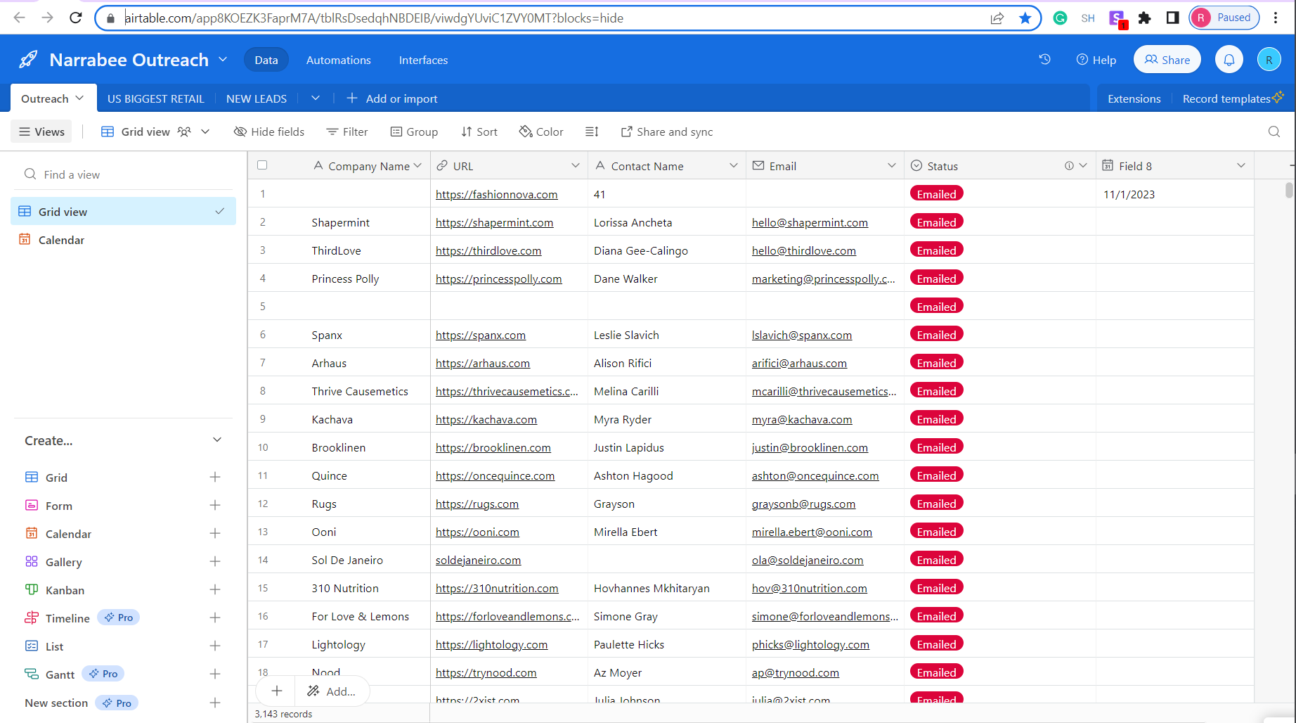Image resolution: width=1296 pixels, height=723 pixels.
Task: Click the share page icon in address bar
Action: click(997, 18)
